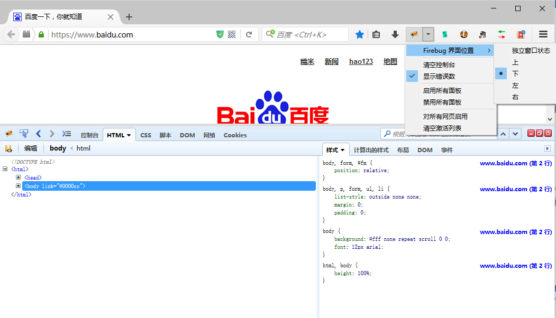Click the 编辑 button in Firebug

[x=30, y=148]
